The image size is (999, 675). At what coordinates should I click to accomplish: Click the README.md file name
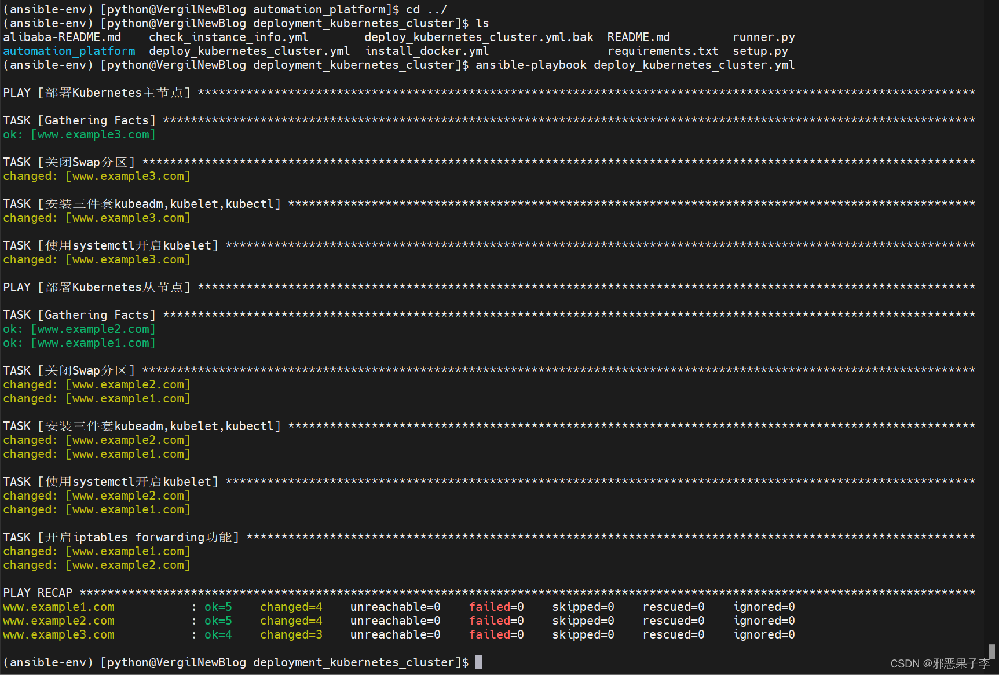[x=639, y=37]
